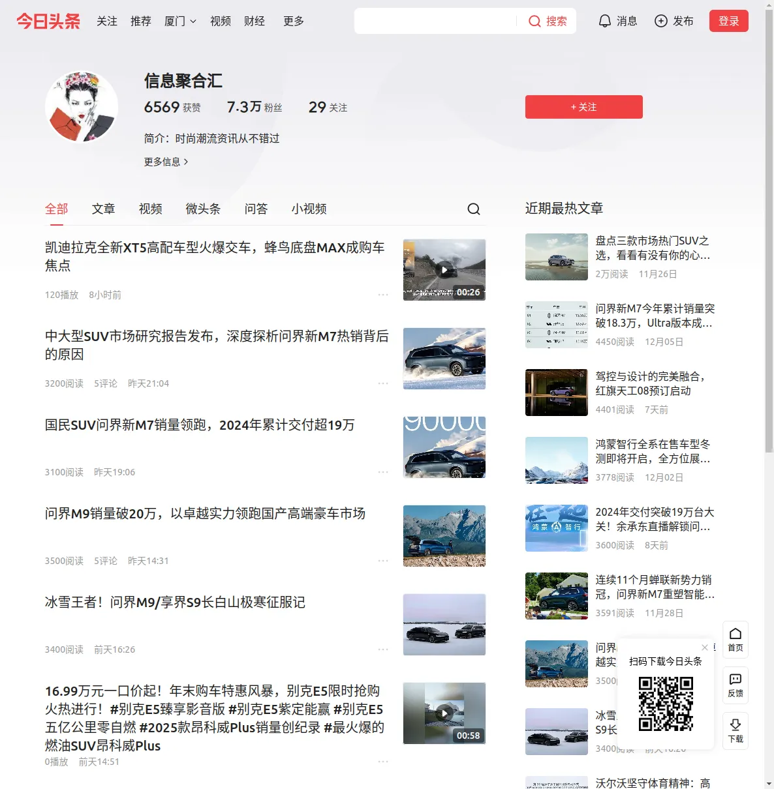Image resolution: width=774 pixels, height=789 pixels.
Task: Click the 信息聚合汇 profile avatar
Action: [82, 107]
